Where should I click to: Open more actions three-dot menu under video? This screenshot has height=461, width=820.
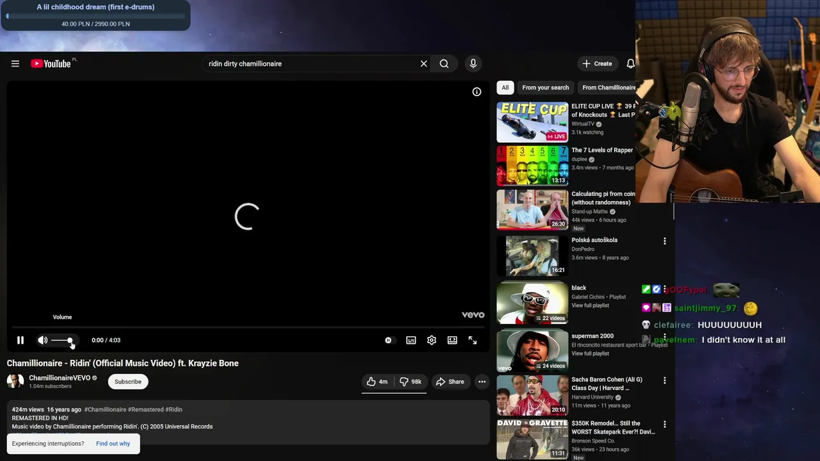coord(482,382)
